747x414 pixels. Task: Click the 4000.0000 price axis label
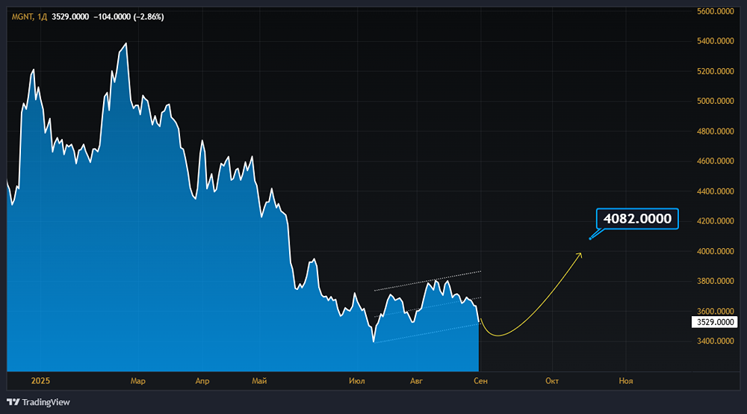pyautogui.click(x=715, y=251)
